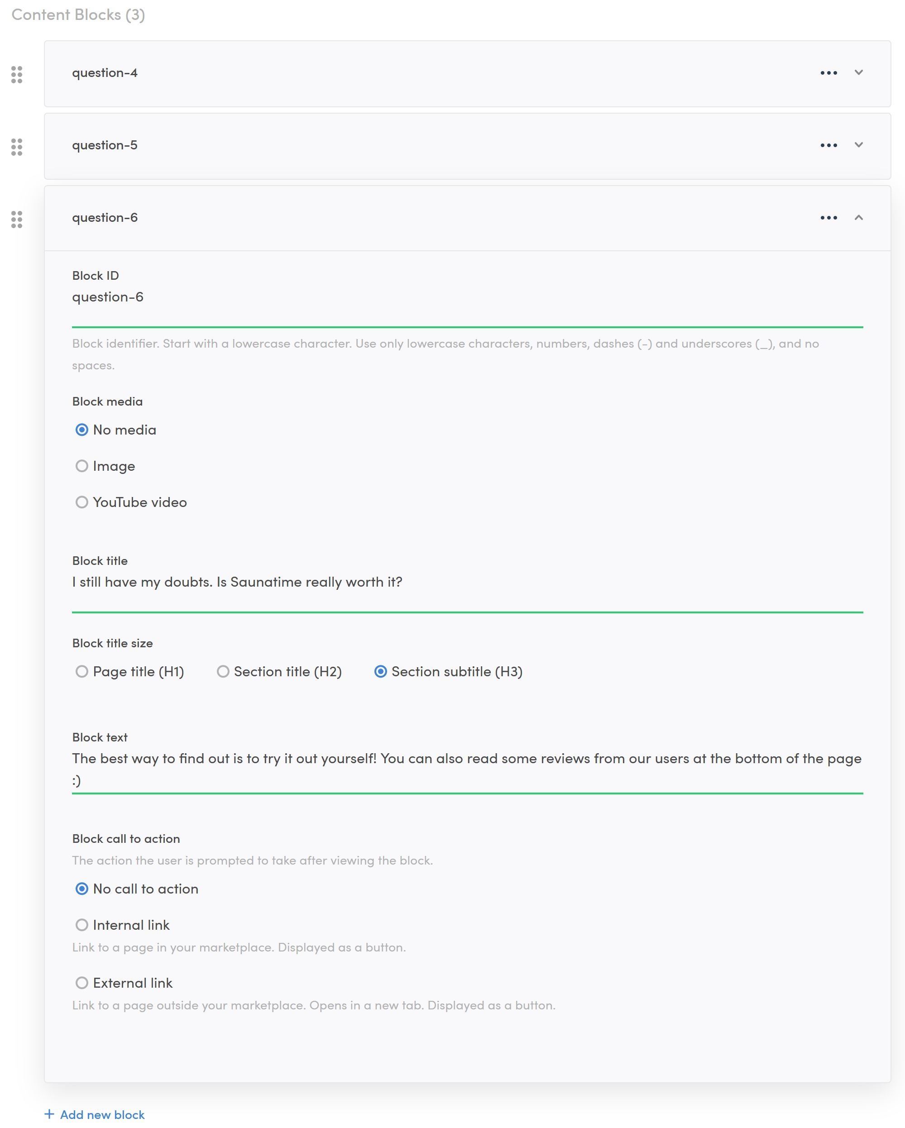Open the three-dot menu for question-5
Image resolution: width=905 pixels, height=1128 pixels.
[828, 145]
